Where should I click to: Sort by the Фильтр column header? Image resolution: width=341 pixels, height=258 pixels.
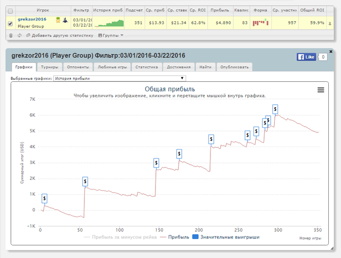click(81, 10)
